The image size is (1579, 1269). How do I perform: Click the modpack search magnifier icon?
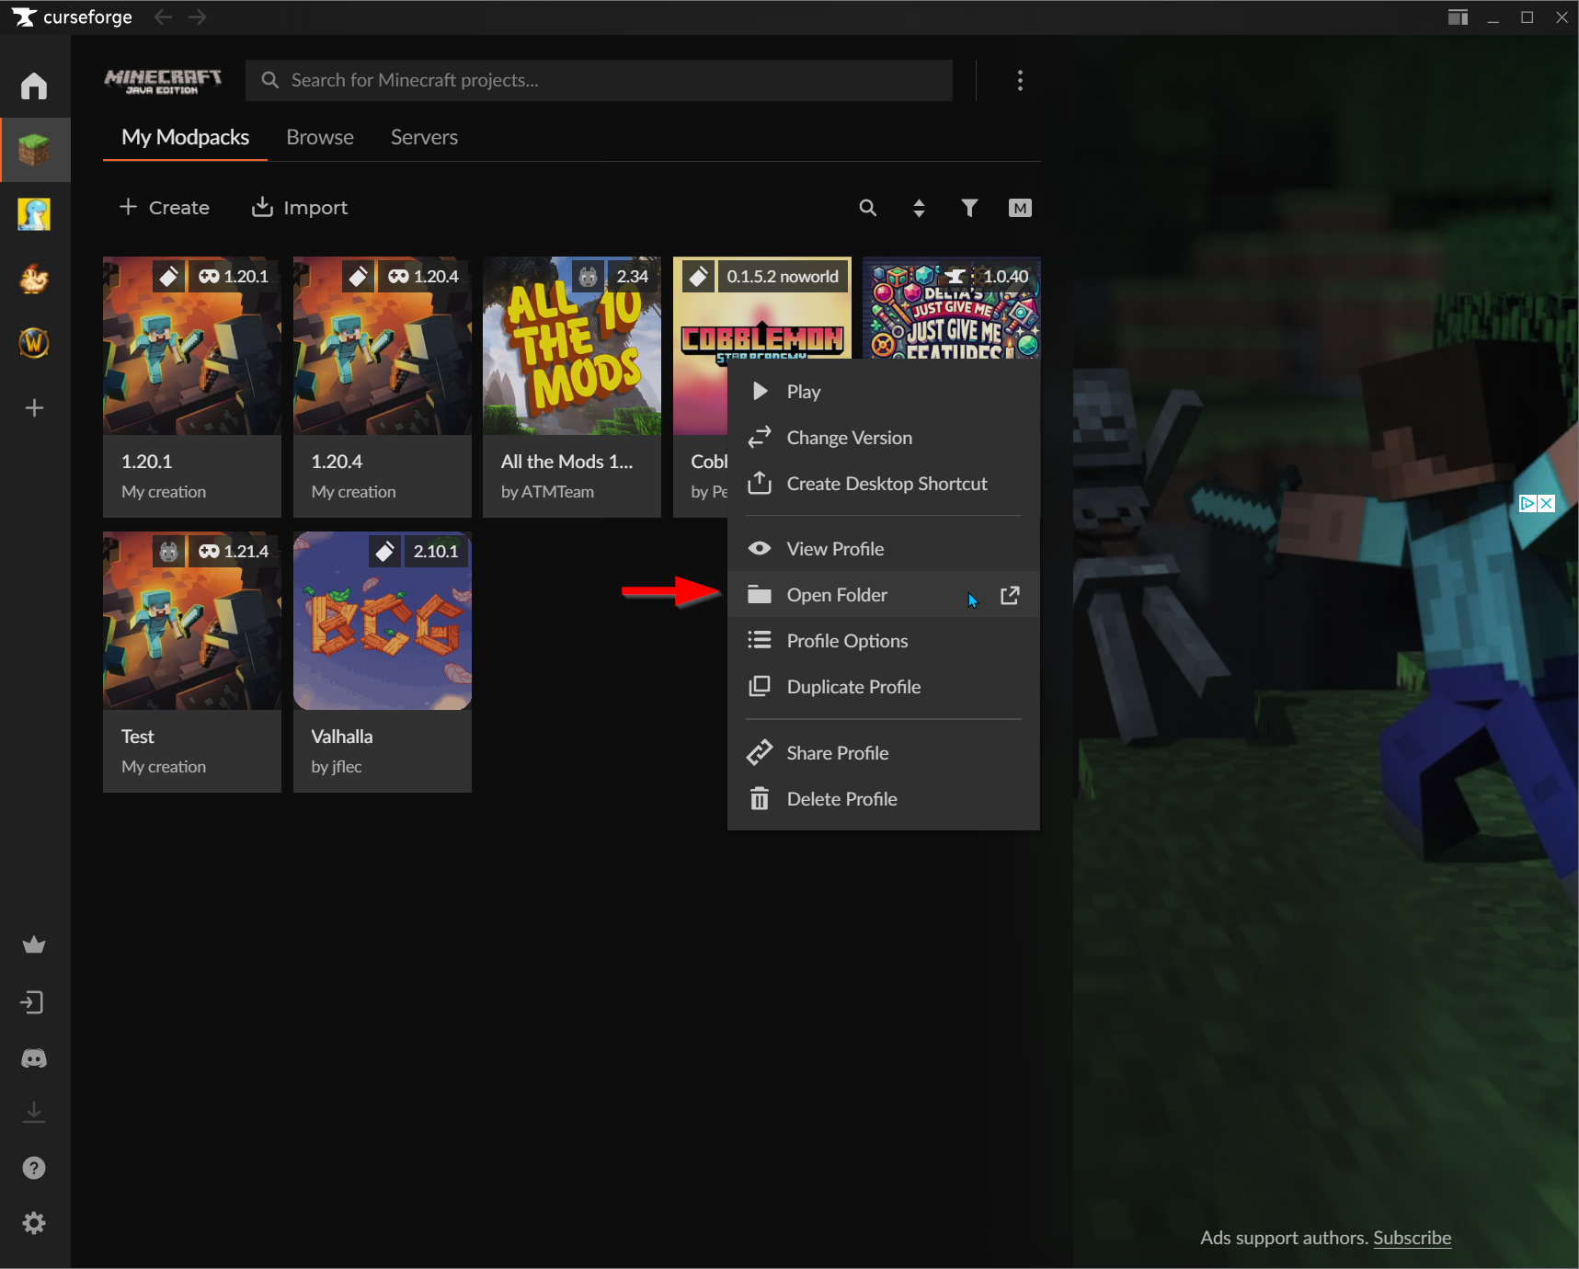point(867,208)
